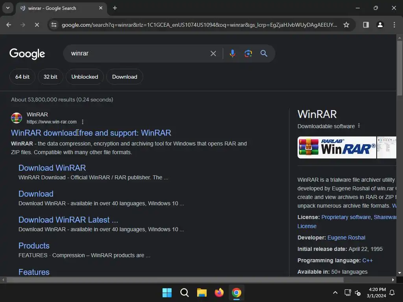403x302 pixels.
Task: Show hidden system tray icons
Action: tap(335, 293)
